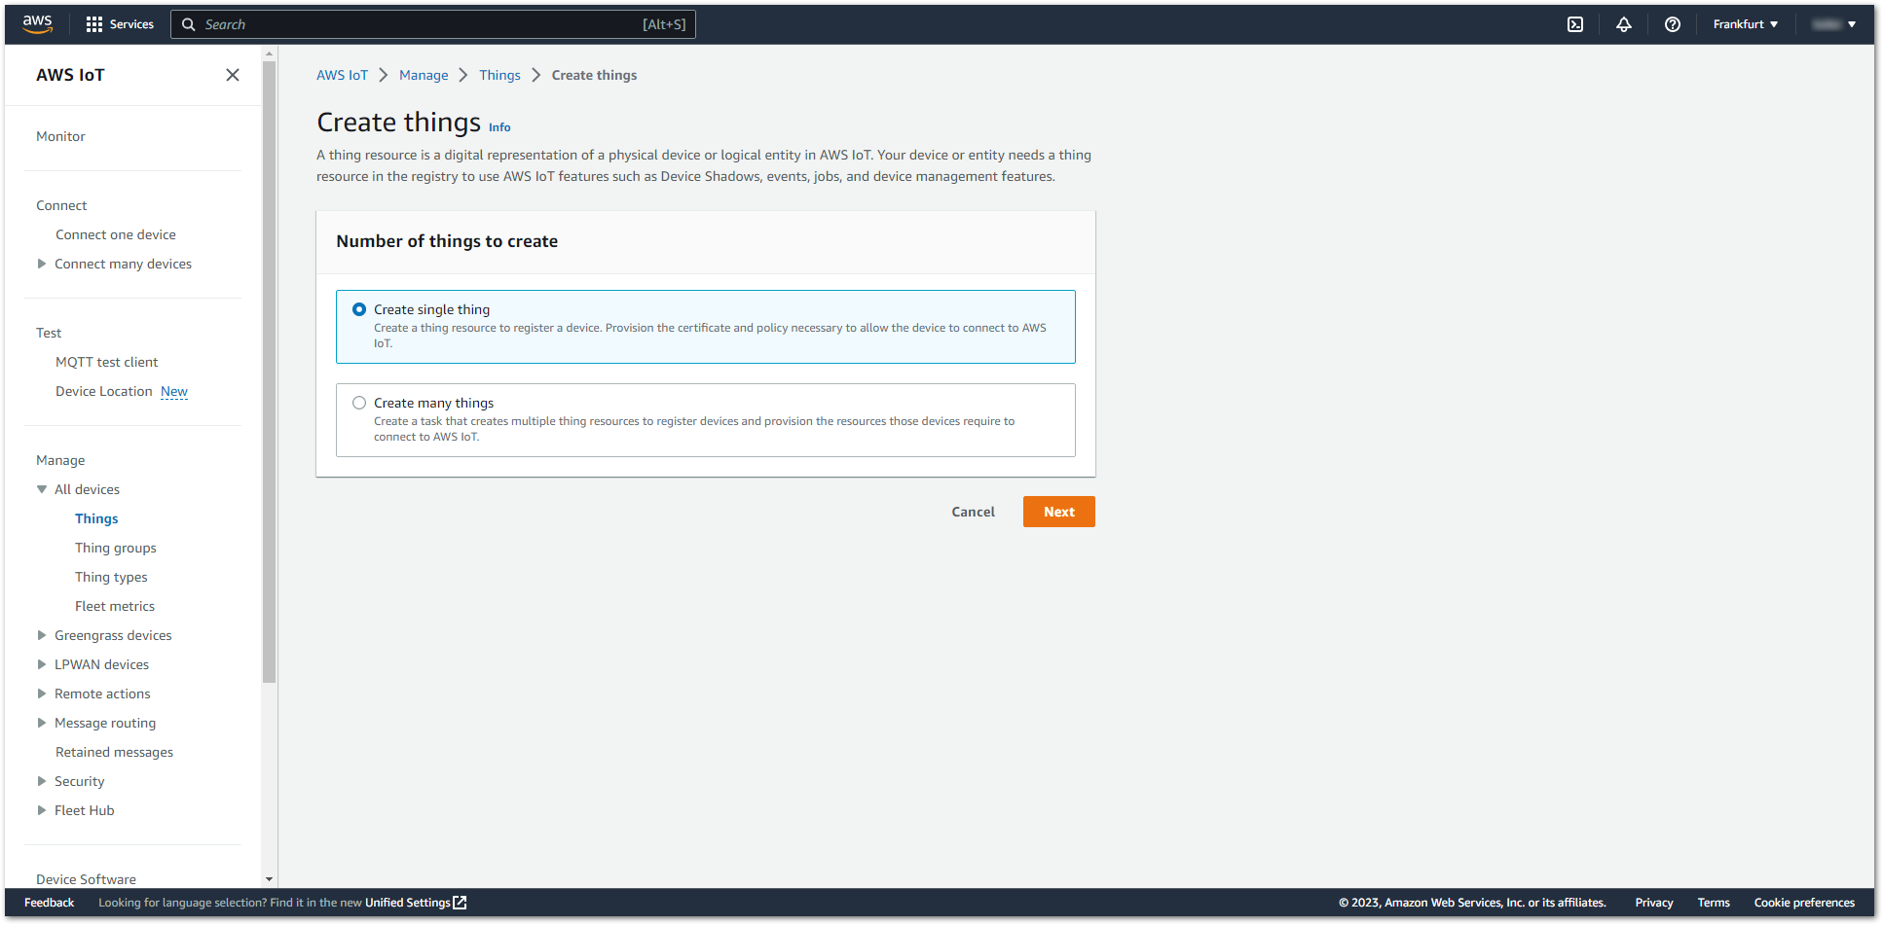Click the Next button
The width and height of the screenshot is (1883, 925).
click(x=1059, y=512)
